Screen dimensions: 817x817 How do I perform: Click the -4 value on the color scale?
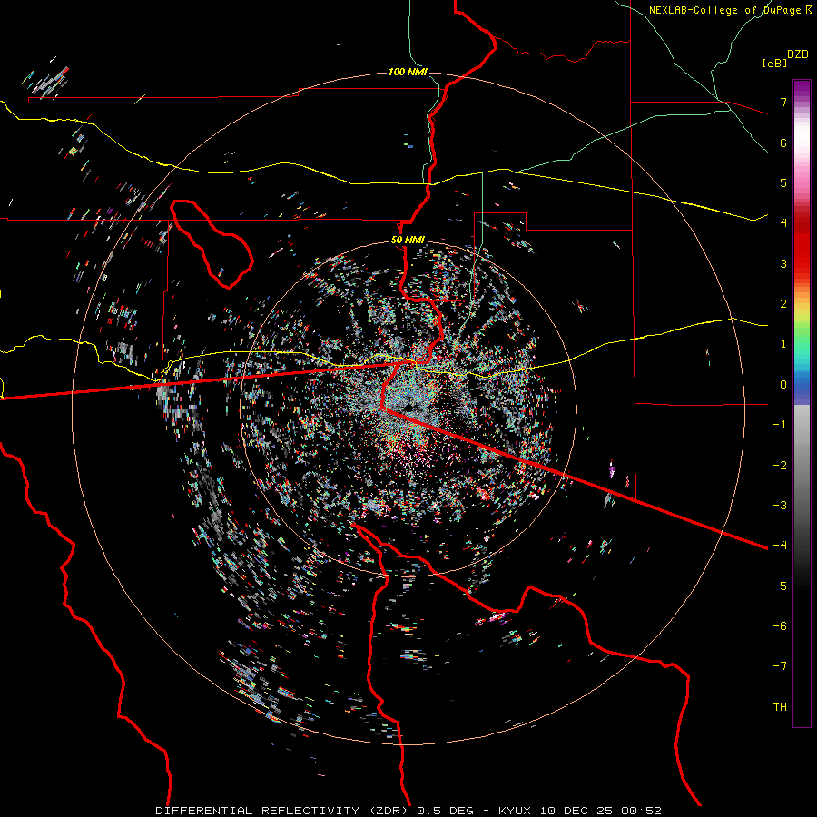[x=780, y=546]
